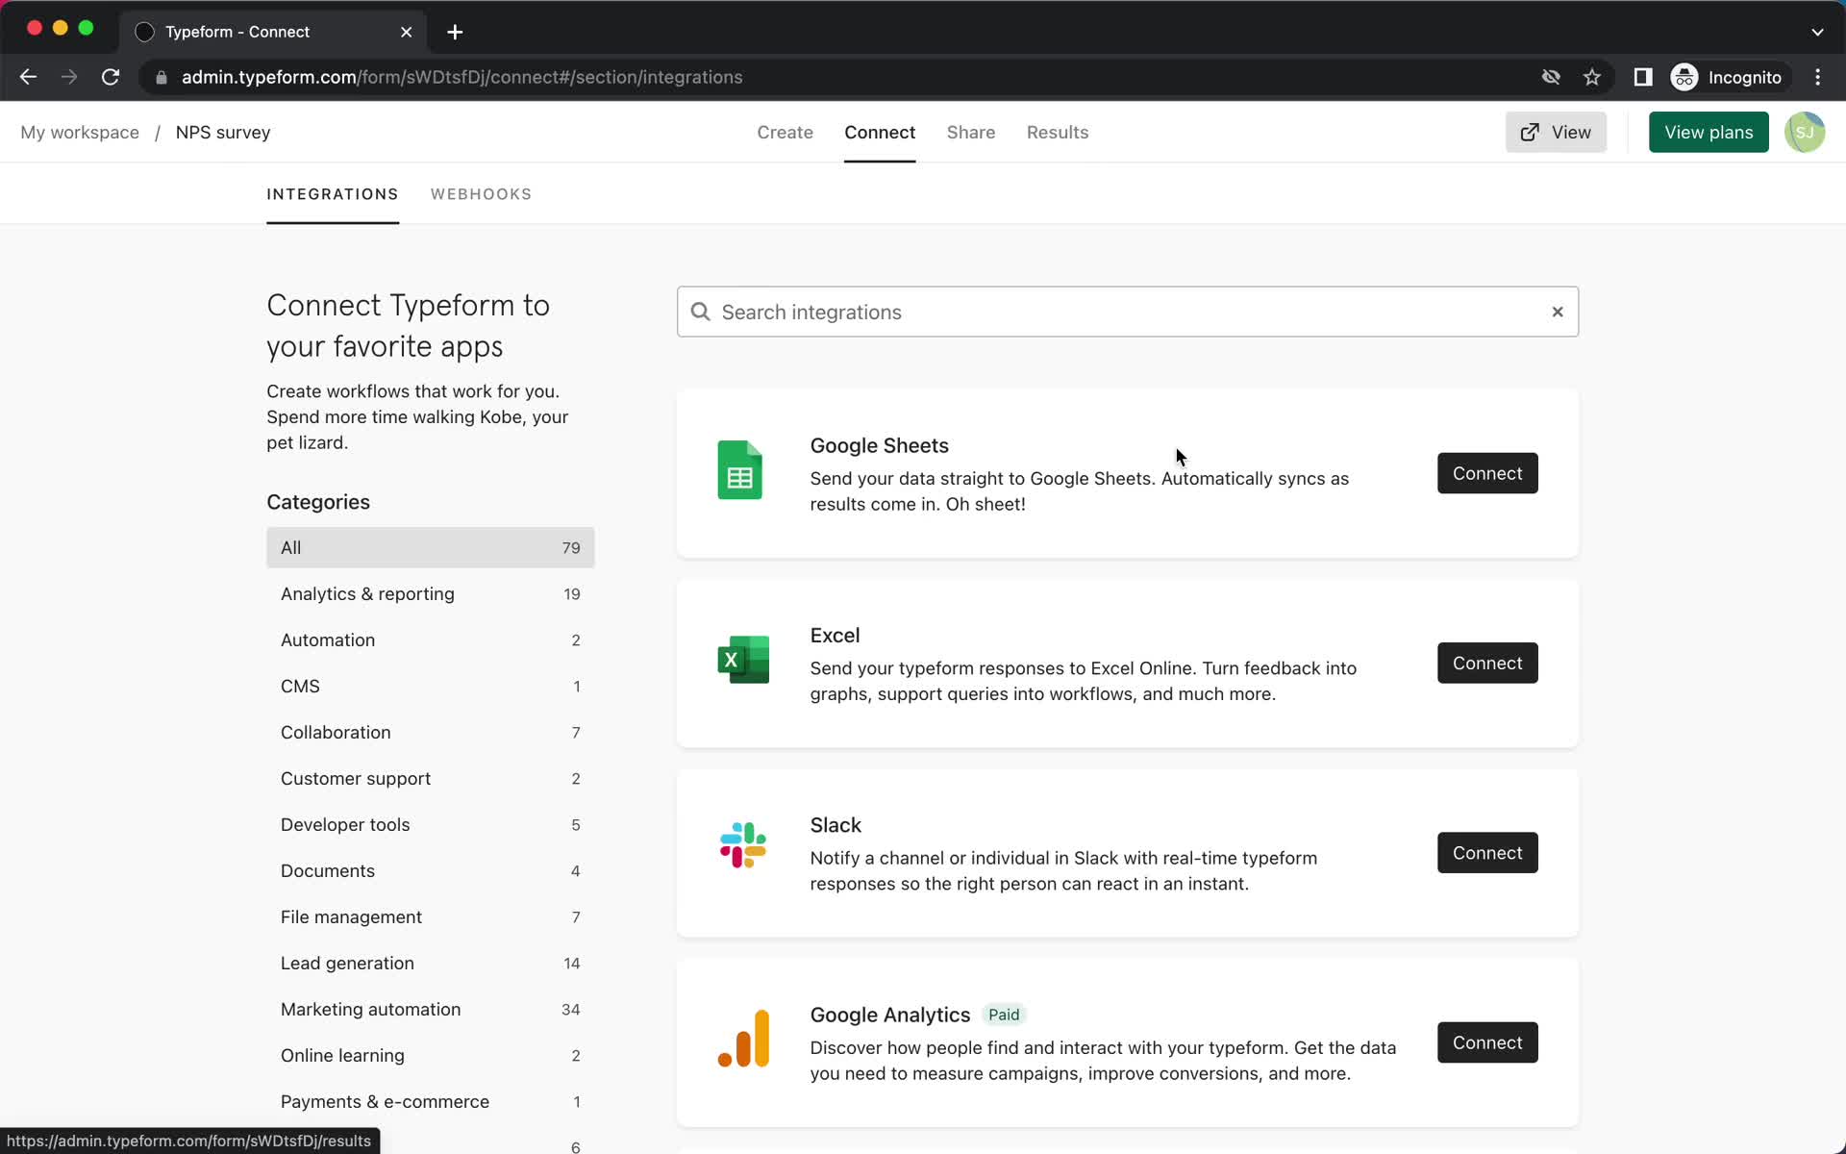1846x1154 pixels.
Task: Select the Integrations sub-tab
Action: (x=333, y=194)
